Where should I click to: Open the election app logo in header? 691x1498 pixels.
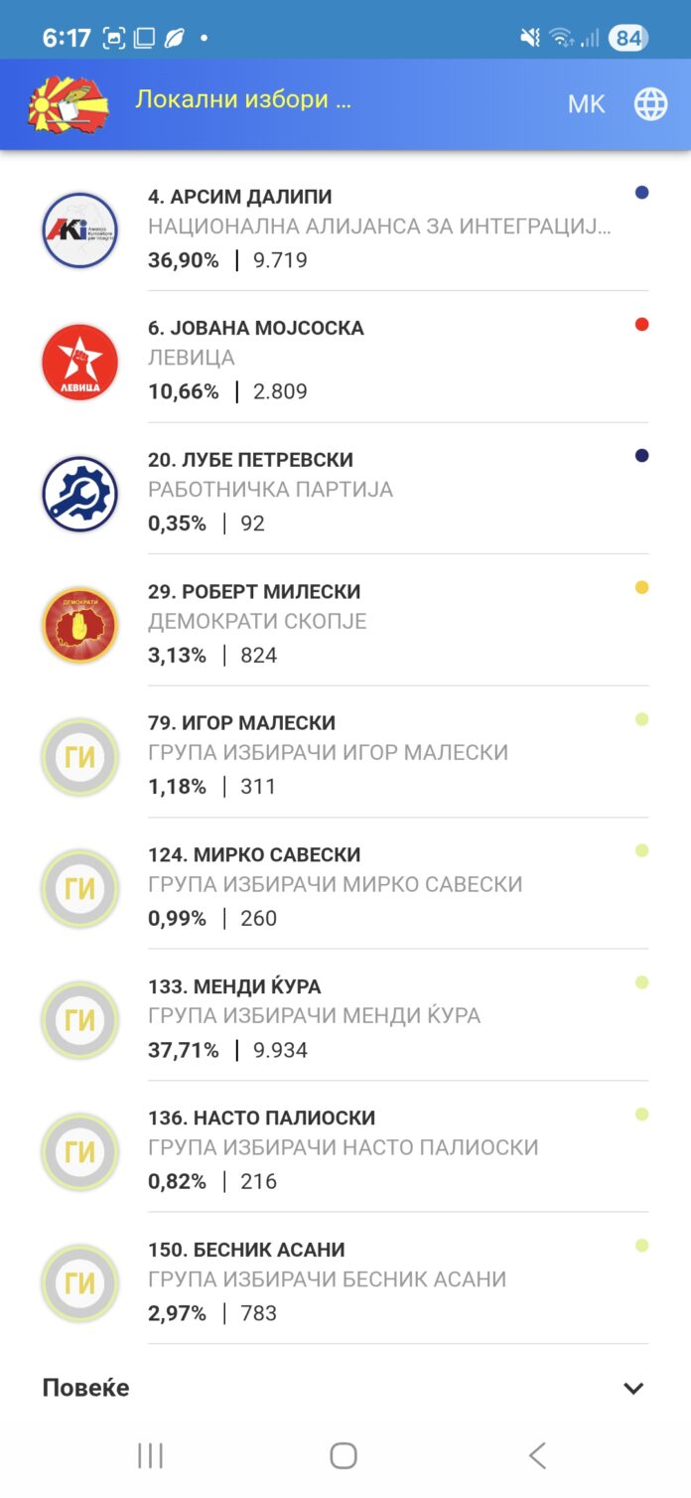tap(69, 103)
